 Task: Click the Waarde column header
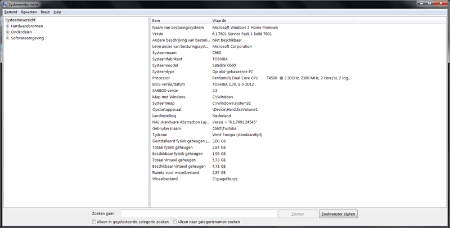[x=282, y=21]
